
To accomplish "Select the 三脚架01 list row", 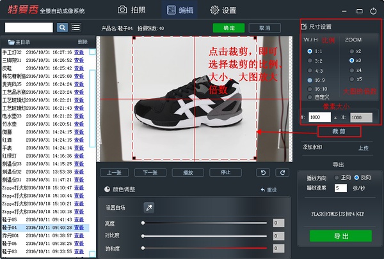I will (45, 61).
